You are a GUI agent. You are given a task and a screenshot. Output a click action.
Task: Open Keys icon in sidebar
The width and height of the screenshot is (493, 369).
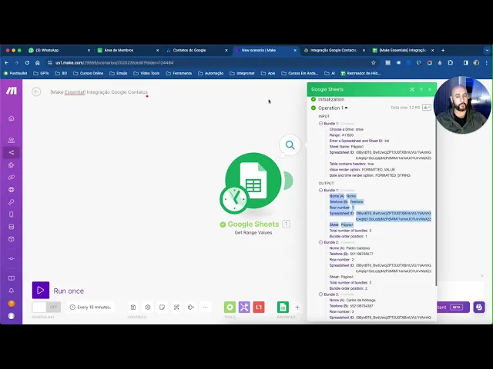click(12, 202)
